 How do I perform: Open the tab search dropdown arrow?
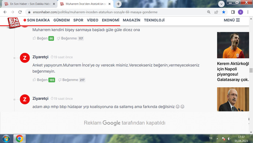[221, 4]
